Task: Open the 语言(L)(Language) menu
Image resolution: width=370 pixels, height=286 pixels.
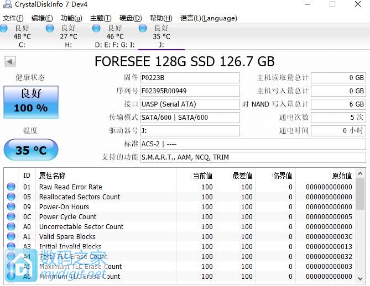Action: click(x=209, y=18)
